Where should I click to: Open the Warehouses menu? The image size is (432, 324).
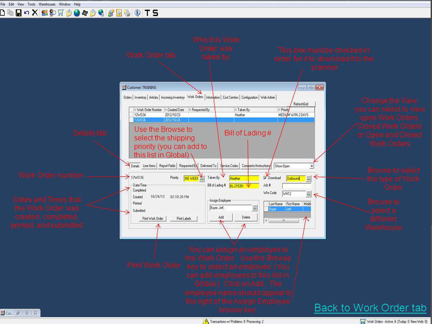pos(47,4)
